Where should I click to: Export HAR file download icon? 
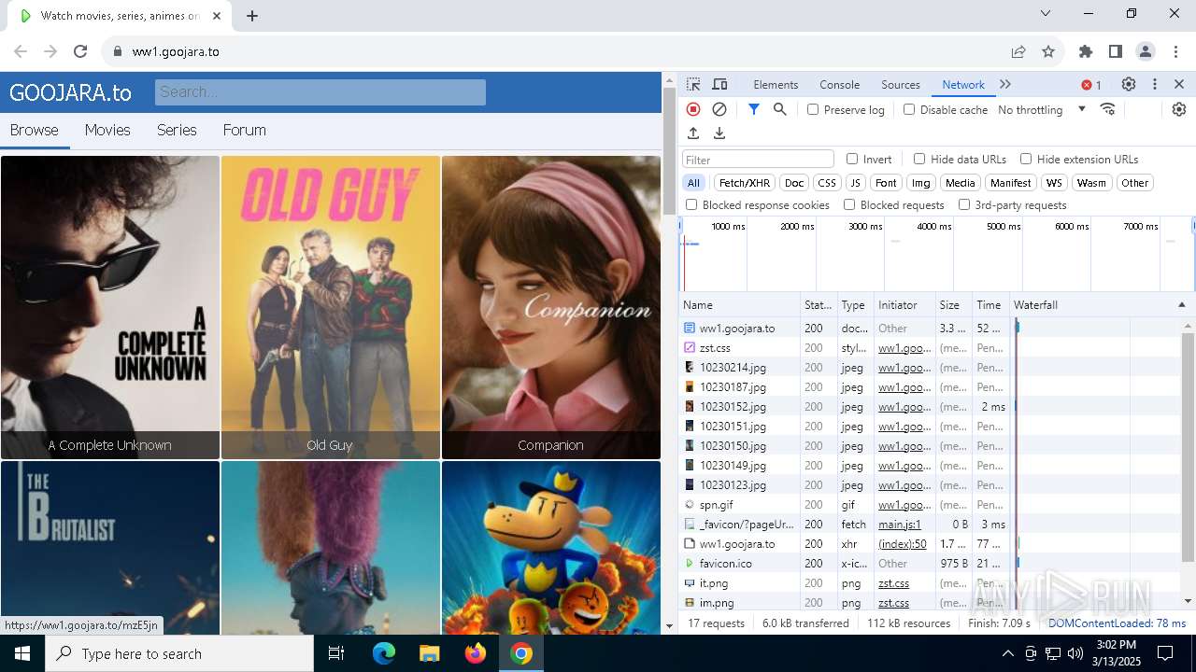(x=719, y=133)
